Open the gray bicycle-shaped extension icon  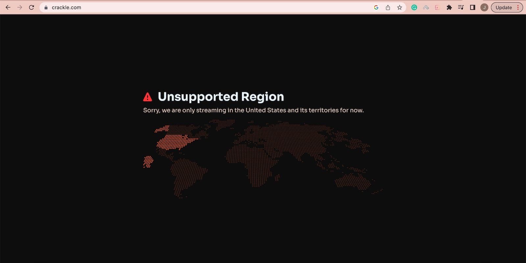[426, 8]
